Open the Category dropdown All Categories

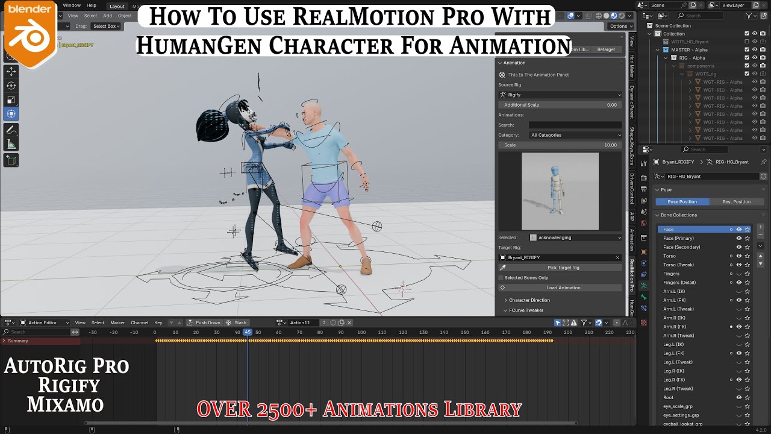575,135
